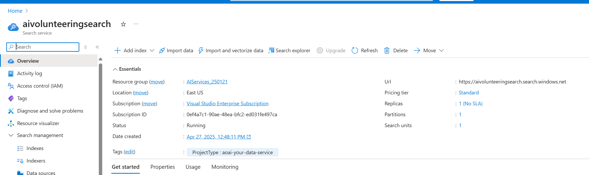
Task: Click the Add index plus icon
Action: pyautogui.click(x=118, y=50)
